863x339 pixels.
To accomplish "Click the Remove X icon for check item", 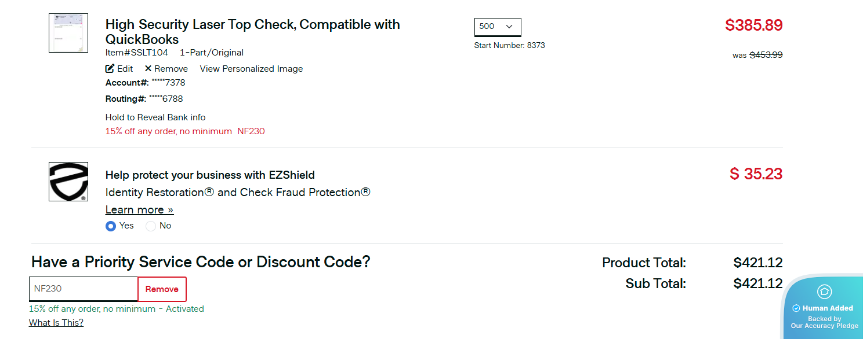I will point(148,68).
